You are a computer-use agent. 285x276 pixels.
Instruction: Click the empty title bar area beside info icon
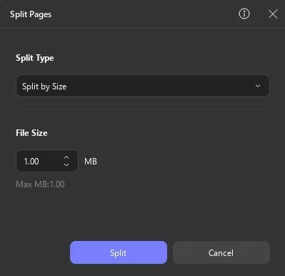coord(143,14)
